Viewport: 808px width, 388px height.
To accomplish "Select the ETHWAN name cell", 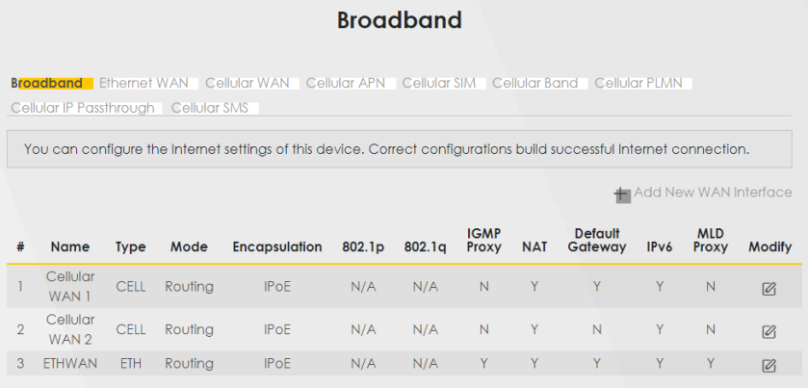I will point(70,364).
